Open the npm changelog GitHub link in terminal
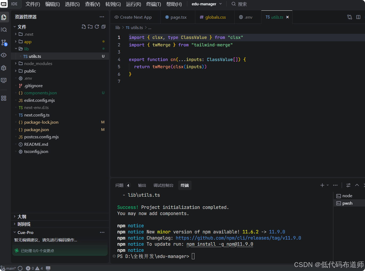 pos(238,238)
